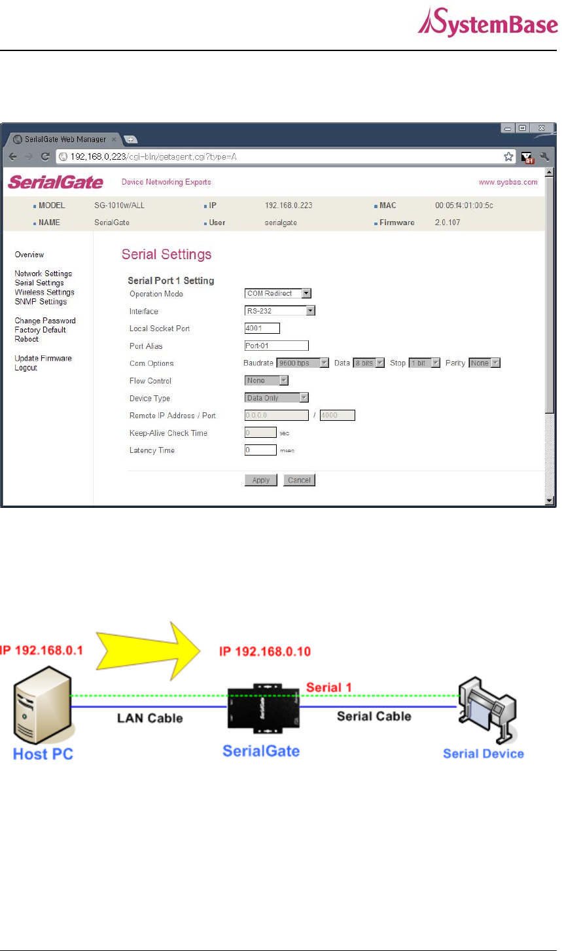This screenshot has width=562, height=951.
Task: Select the SerialGate Web Manager tab
Action: point(63,139)
